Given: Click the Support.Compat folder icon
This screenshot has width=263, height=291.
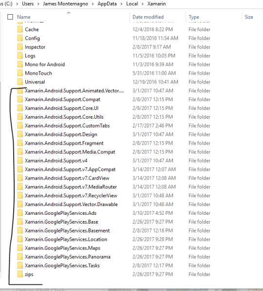Looking at the screenshot, I should 20,99.
